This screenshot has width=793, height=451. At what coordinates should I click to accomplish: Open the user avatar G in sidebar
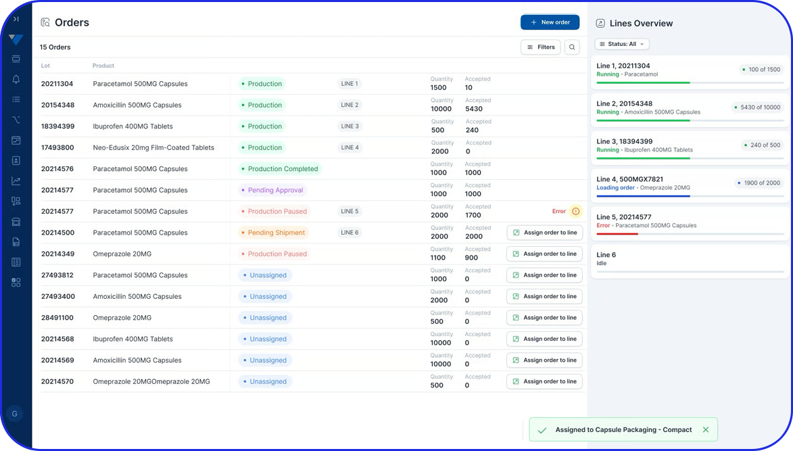15,414
